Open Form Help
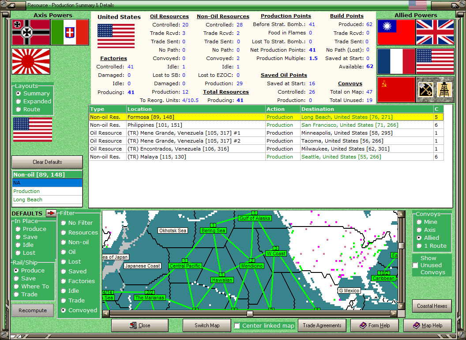 click(x=375, y=325)
